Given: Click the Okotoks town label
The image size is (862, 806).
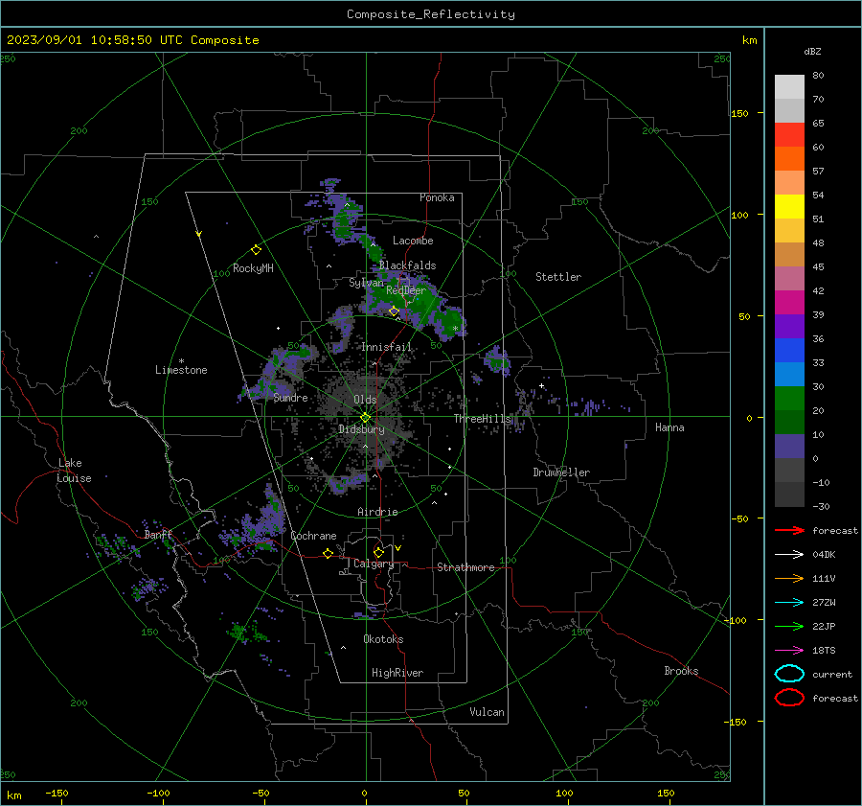Looking at the screenshot, I should (383, 639).
